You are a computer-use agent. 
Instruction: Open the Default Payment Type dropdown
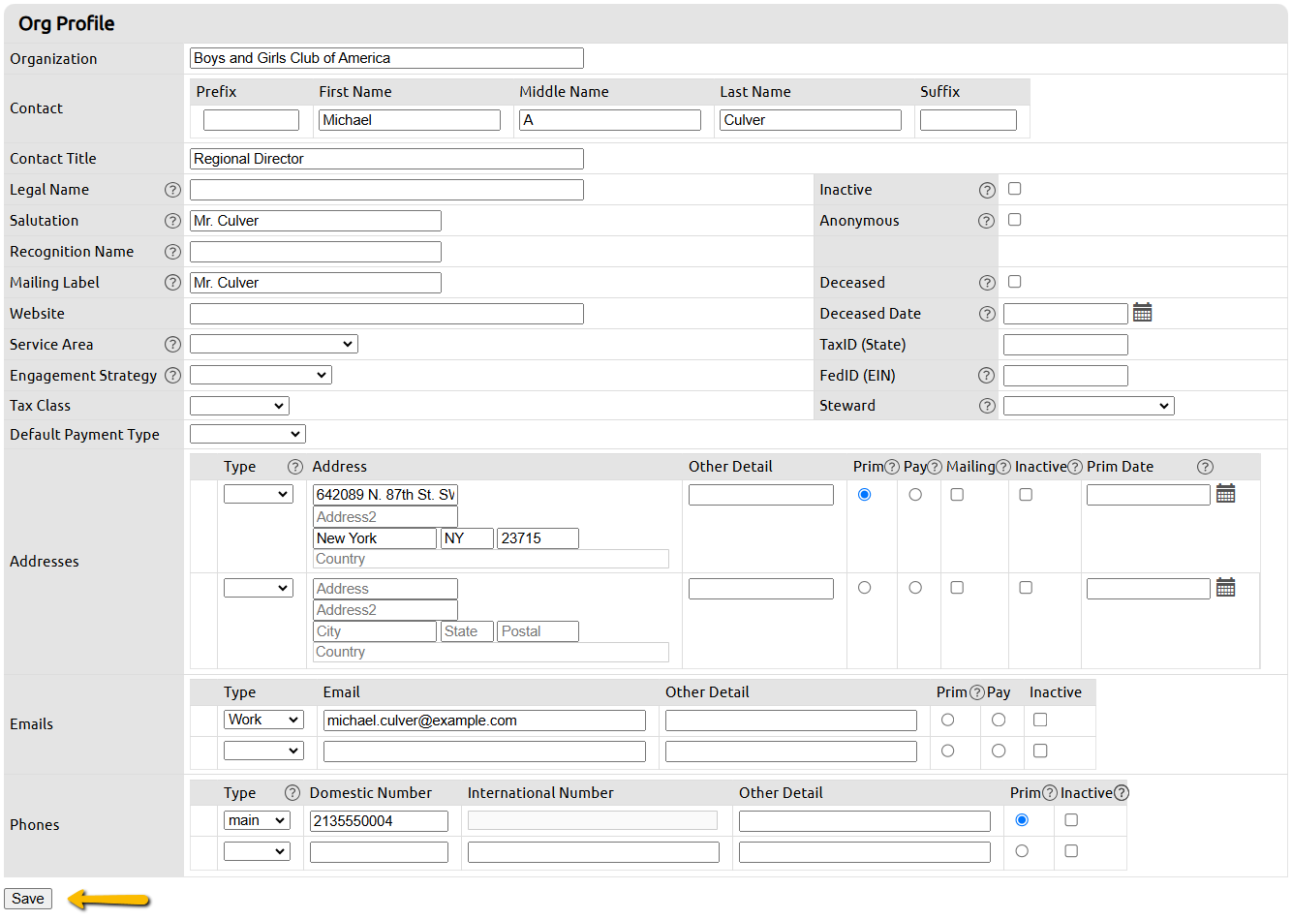click(x=248, y=434)
